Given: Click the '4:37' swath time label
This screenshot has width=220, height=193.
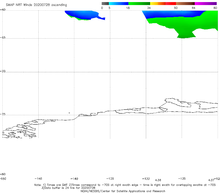Looking at the screenshot, I should [x=211, y=180].
